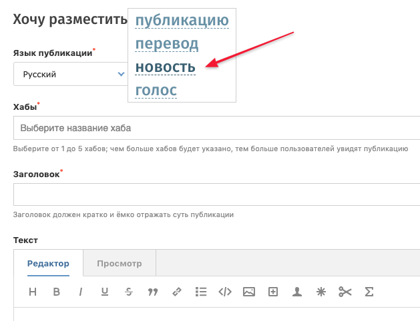420x321 pixels.
Task: Apply strikethrough formatting
Action: [129, 292]
